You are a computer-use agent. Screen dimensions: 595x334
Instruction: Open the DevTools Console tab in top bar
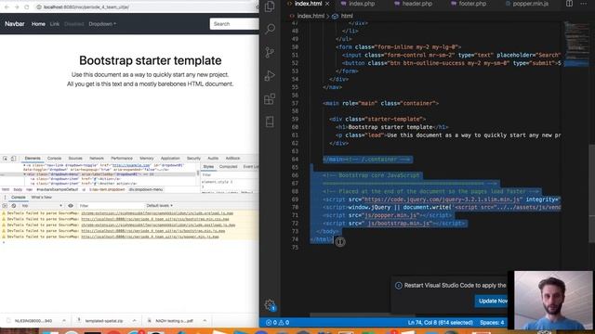click(54, 159)
